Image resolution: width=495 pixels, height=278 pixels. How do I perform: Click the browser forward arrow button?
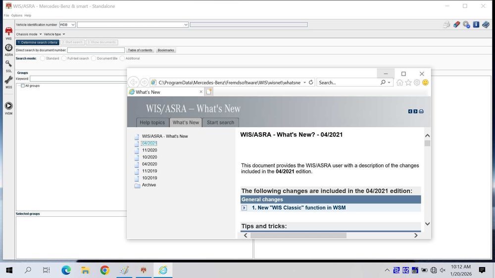pos(144,82)
